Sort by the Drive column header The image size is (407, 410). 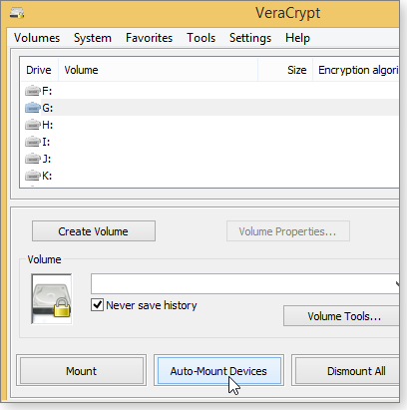tap(39, 70)
